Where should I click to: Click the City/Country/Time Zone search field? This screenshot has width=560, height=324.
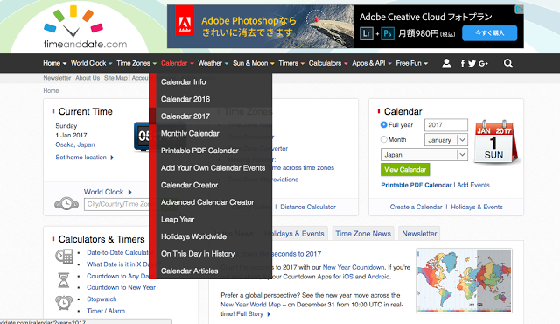[x=116, y=204]
